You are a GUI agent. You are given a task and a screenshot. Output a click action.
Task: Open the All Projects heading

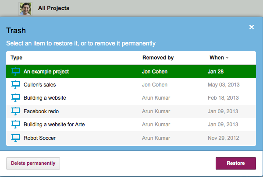pyautogui.click(x=53, y=8)
